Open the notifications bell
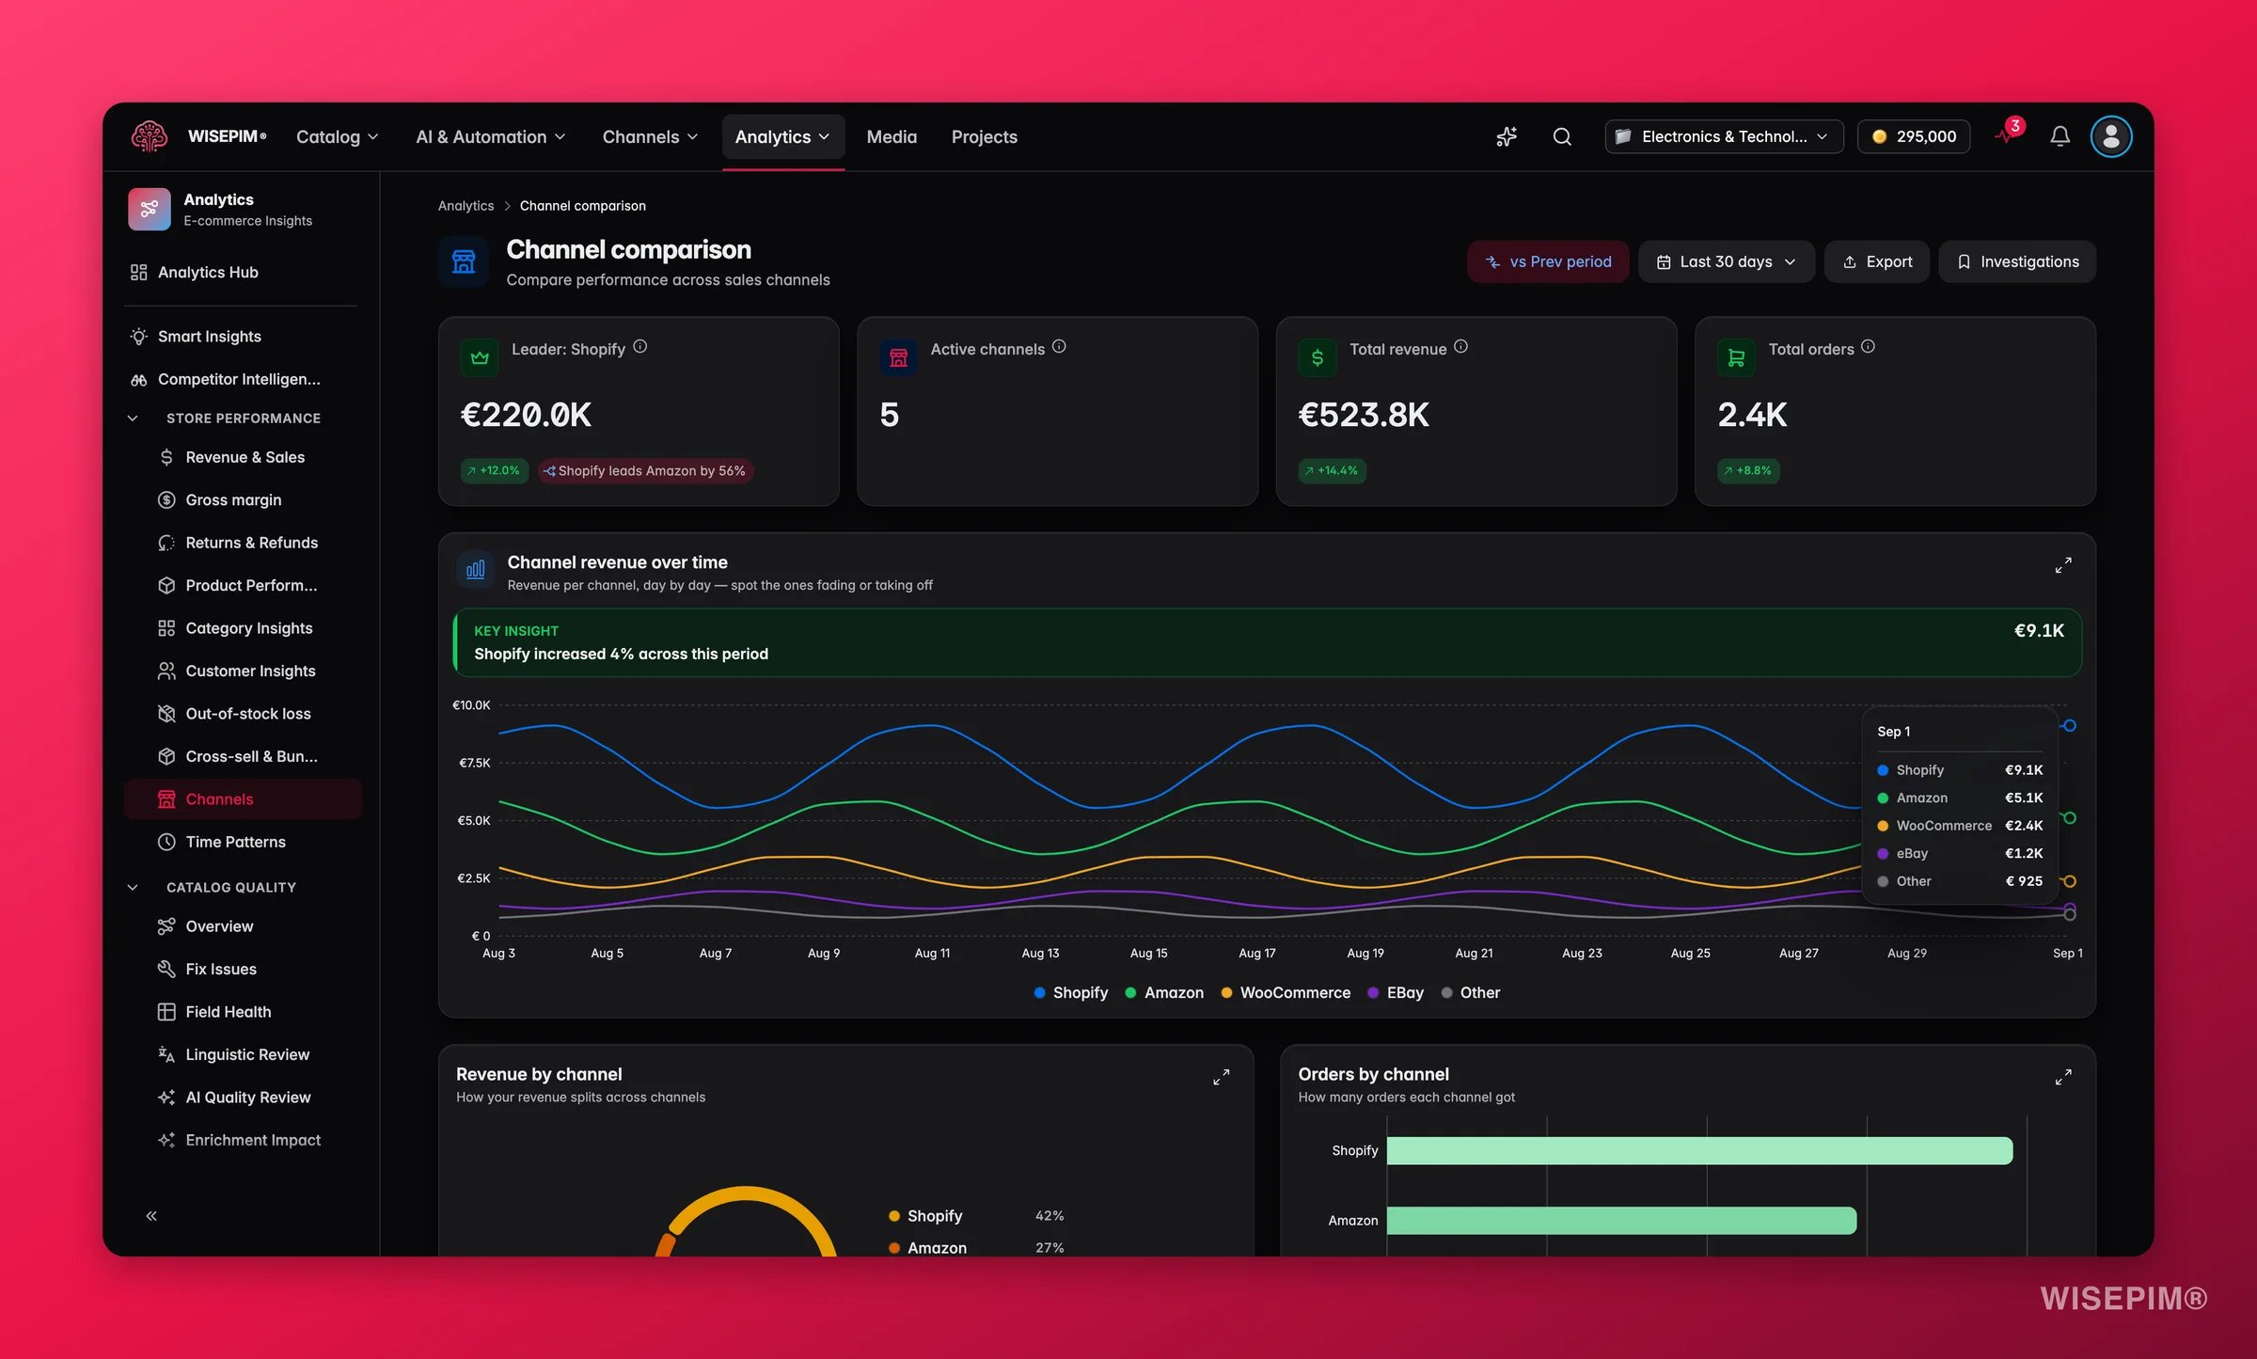The width and height of the screenshot is (2257, 1359). pos(2060,136)
